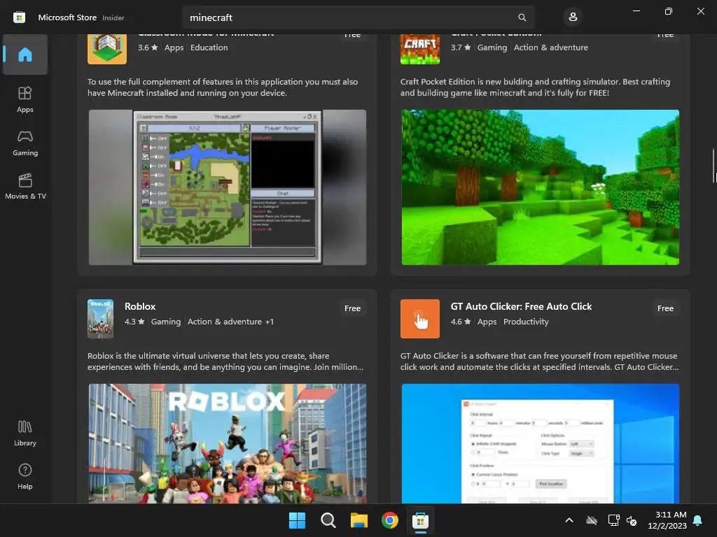Open the GT Auto Clicker app icon
Viewport: 717px width, 537px height.
coord(420,319)
